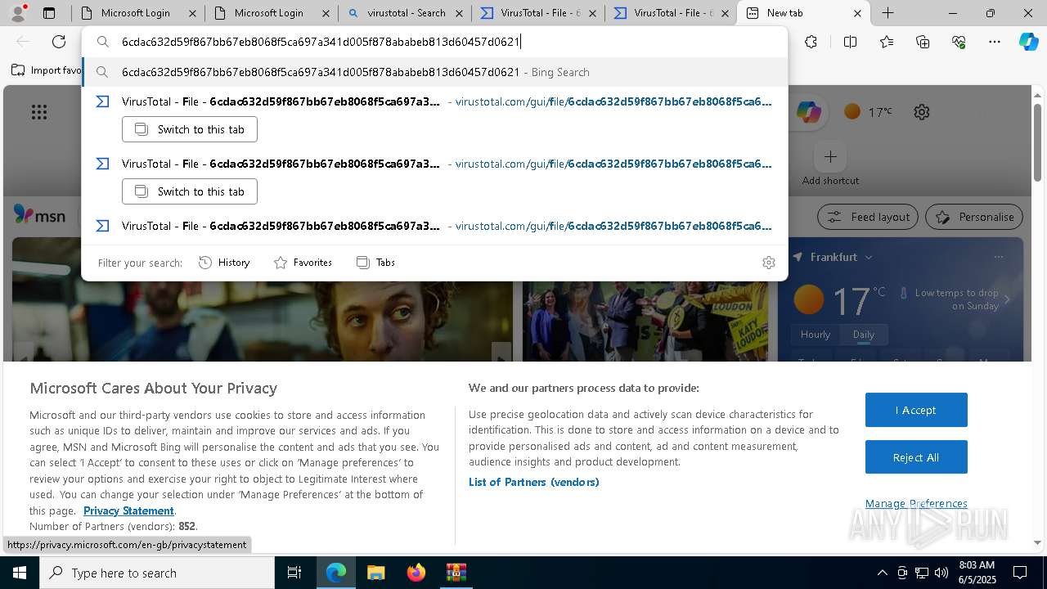Open the Settings and more ellipsis menu

pyautogui.click(x=995, y=42)
